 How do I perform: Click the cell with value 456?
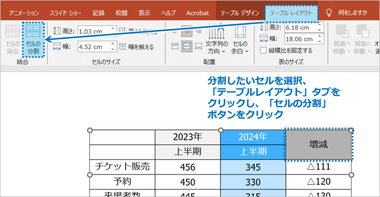(x=187, y=167)
